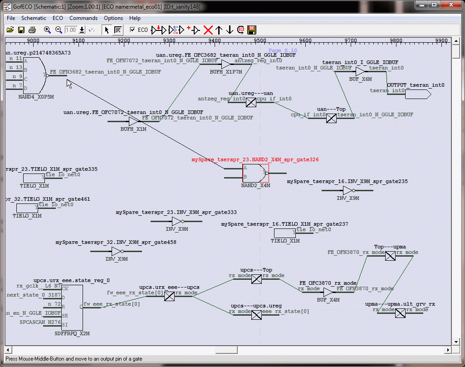The image size is (465, 367).
Task: Click the zoom level apply down arrow
Action: click(x=82, y=30)
